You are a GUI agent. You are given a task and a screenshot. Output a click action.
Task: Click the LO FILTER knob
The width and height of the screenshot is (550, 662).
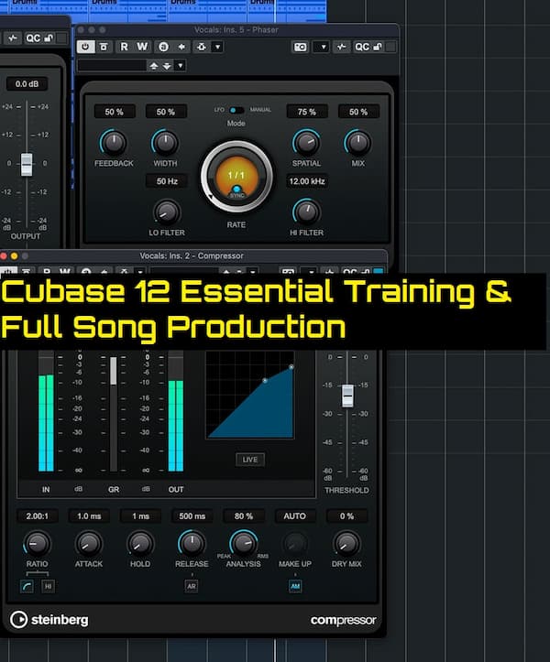pyautogui.click(x=167, y=212)
